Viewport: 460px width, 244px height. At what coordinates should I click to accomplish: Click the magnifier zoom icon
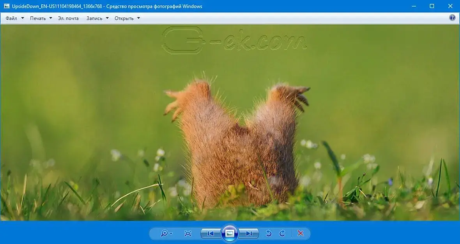(x=164, y=233)
